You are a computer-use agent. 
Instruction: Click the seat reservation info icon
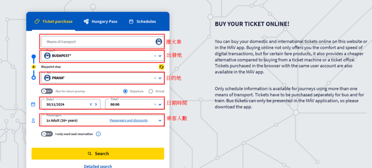[98, 134]
